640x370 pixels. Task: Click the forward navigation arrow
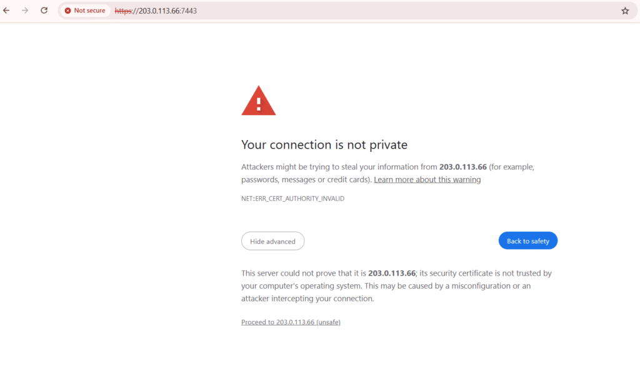point(25,11)
